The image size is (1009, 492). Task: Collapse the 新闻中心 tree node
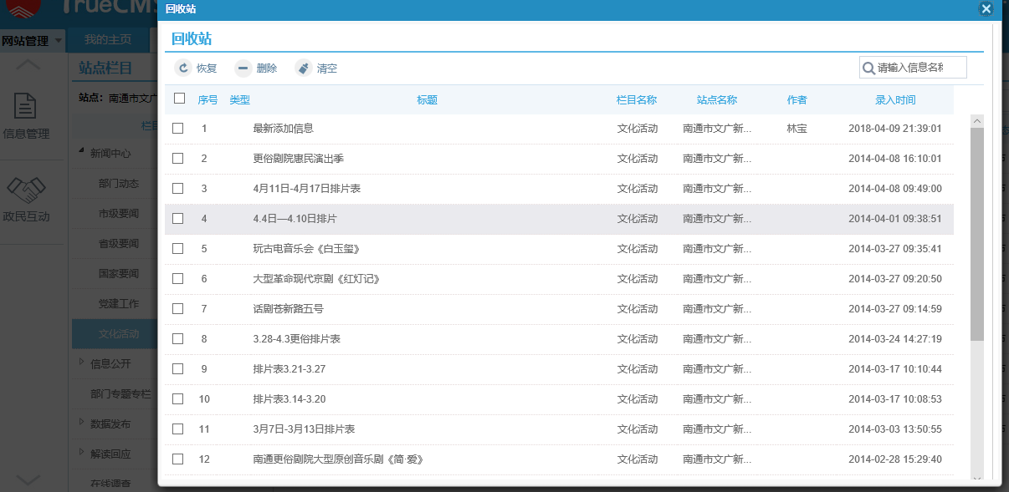(82, 151)
